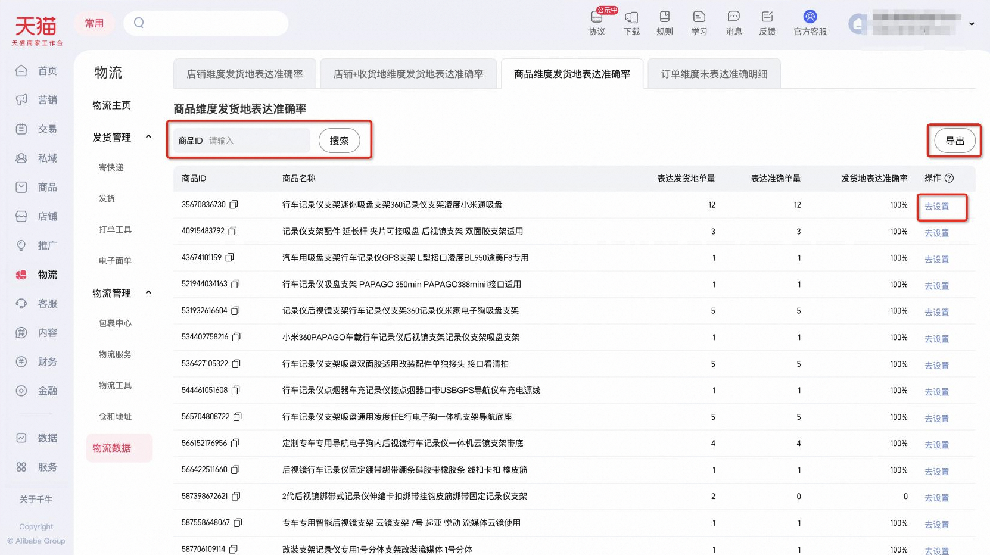Open 私域 in the sidebar

pyautogui.click(x=37, y=158)
